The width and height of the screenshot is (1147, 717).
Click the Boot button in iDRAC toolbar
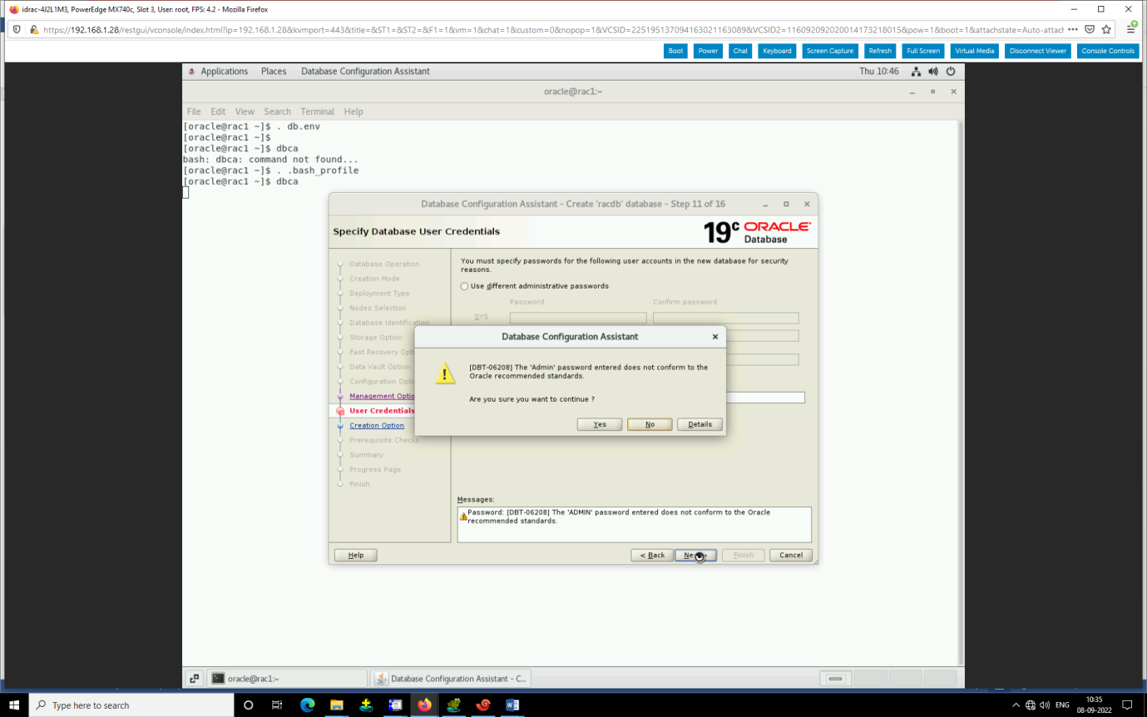676,51
